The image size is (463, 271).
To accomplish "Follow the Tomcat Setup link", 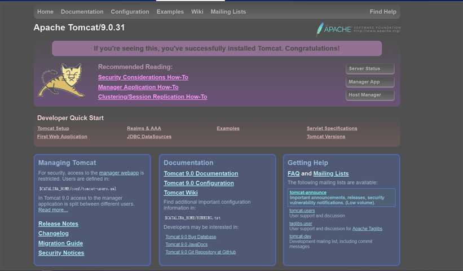I will pyautogui.click(x=53, y=129).
